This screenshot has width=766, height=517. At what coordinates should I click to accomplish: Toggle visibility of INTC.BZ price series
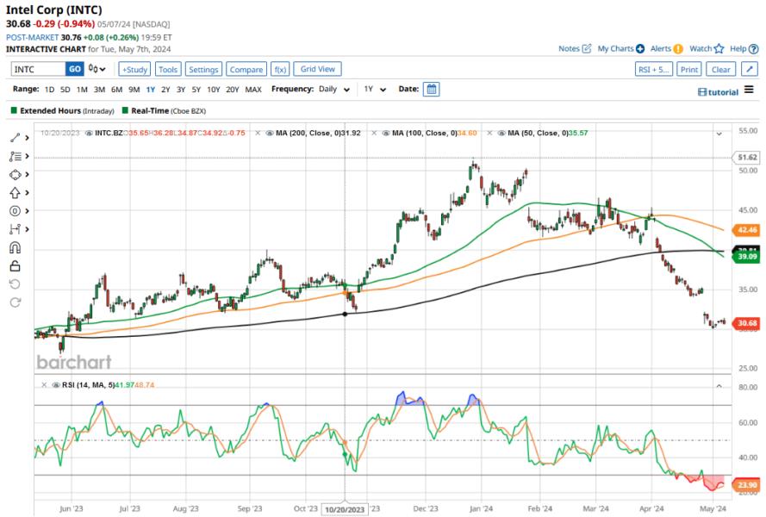(x=89, y=134)
